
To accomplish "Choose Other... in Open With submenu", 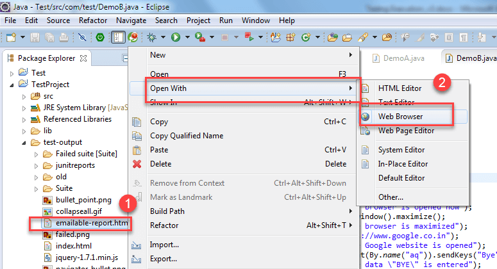I will click(391, 197).
